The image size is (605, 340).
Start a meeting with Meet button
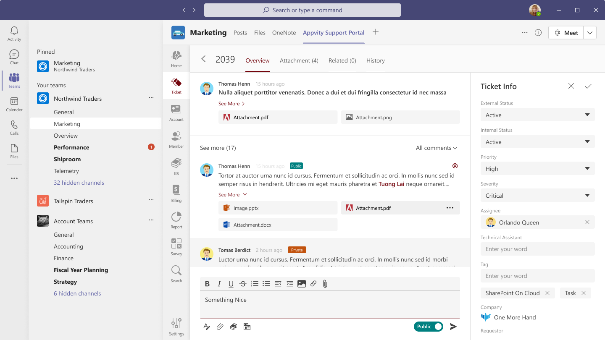coord(566,33)
